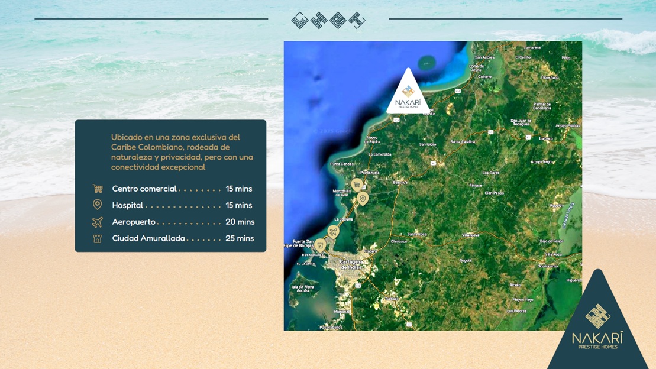Click the "Cartagena de Indias" map label
Image resolution: width=656 pixels, height=369 pixels.
point(353,264)
